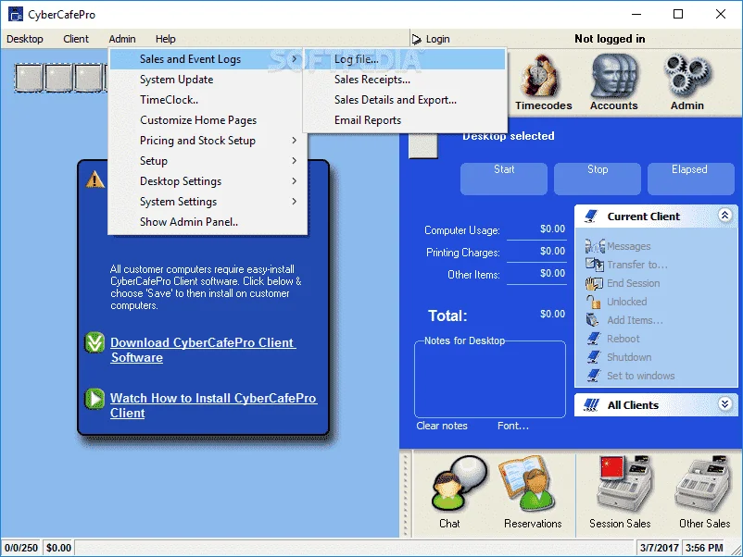Select Customize Home Pages entry
Image resolution: width=743 pixels, height=557 pixels.
pos(208,120)
